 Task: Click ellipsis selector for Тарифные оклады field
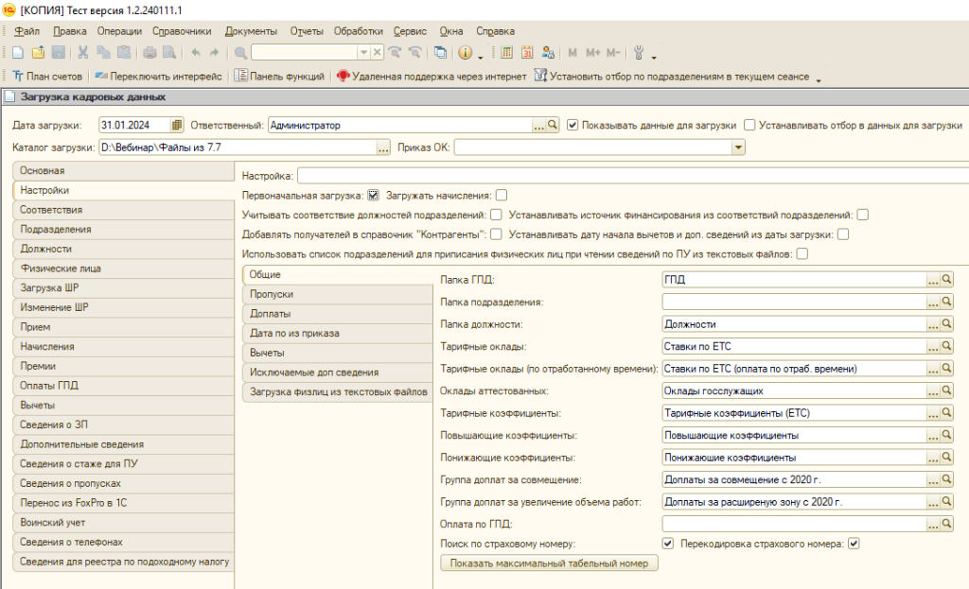(x=932, y=346)
